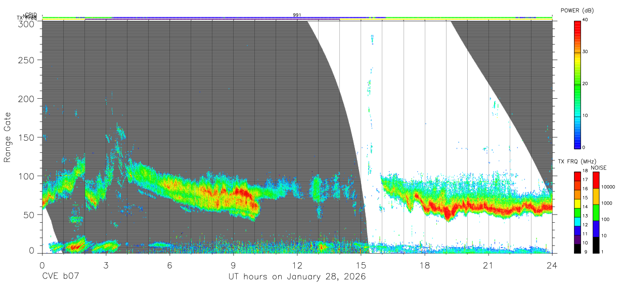Pick the yellow 1000 noise swatch
This screenshot has width=621, height=287.
click(595, 196)
